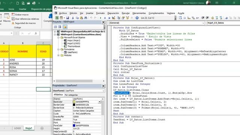This screenshot has height=135, width=240.
Task: Add a new sheet with plus button
Action: point(42,128)
